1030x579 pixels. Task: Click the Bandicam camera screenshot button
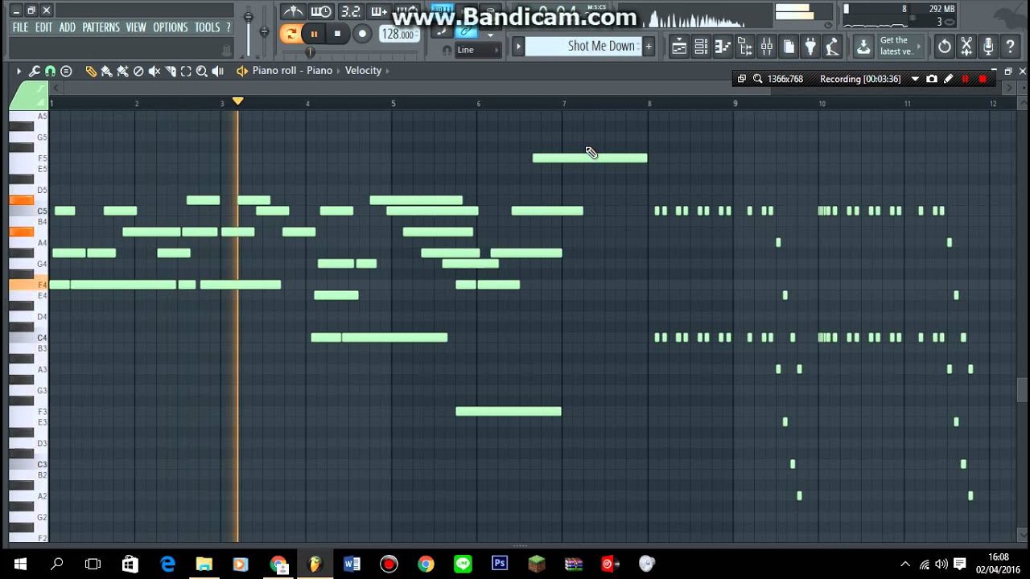coord(932,79)
